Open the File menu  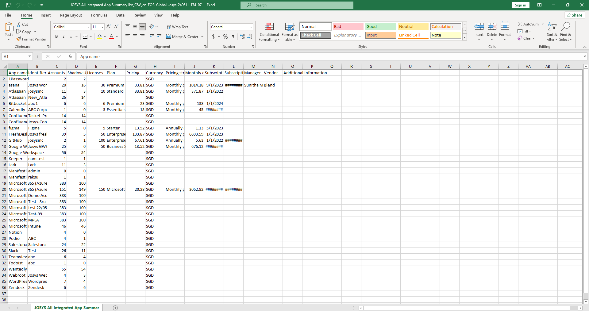point(8,15)
